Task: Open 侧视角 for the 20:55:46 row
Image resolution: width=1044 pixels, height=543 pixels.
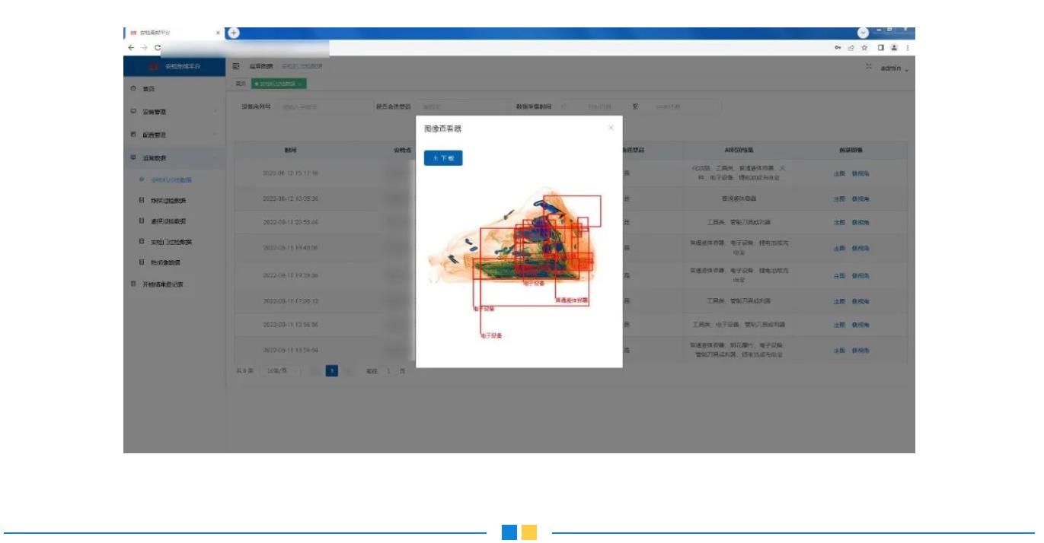Action: [x=860, y=222]
